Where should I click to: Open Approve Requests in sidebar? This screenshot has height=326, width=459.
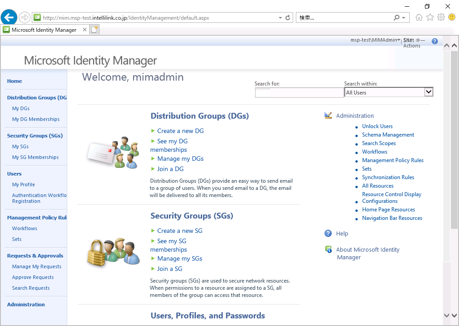point(33,277)
